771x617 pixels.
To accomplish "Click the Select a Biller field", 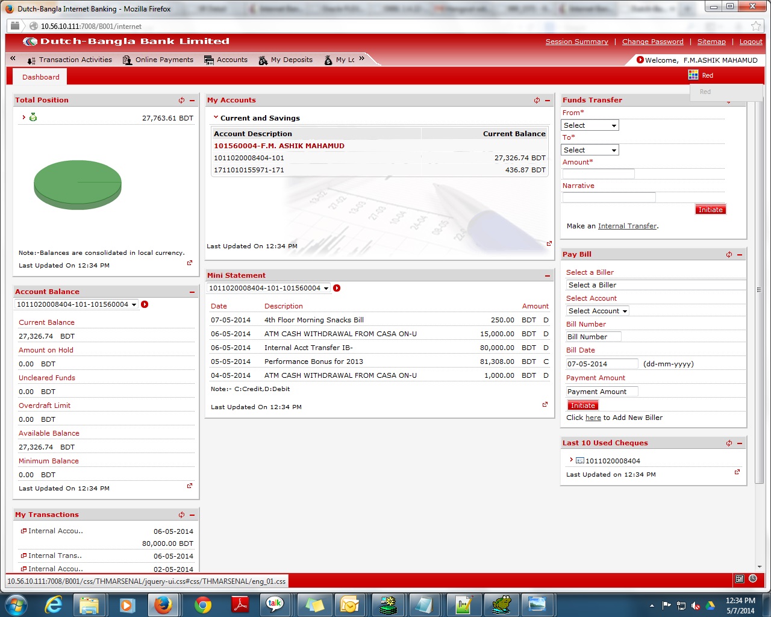I will pos(655,285).
